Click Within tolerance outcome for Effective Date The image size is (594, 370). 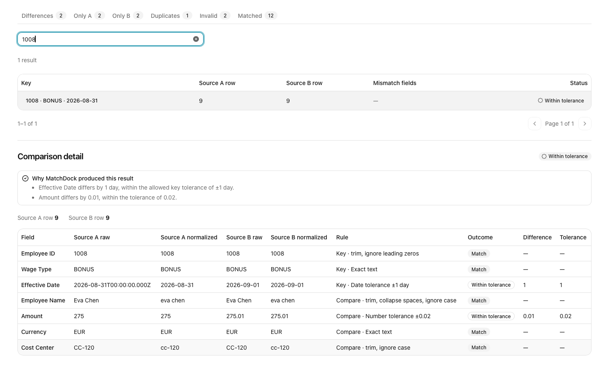(x=491, y=285)
